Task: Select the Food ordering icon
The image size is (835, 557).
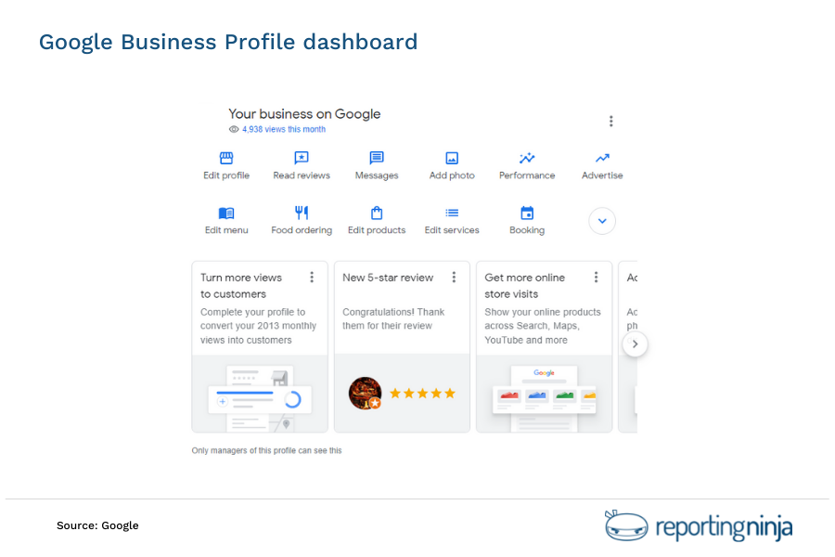Action: tap(301, 214)
